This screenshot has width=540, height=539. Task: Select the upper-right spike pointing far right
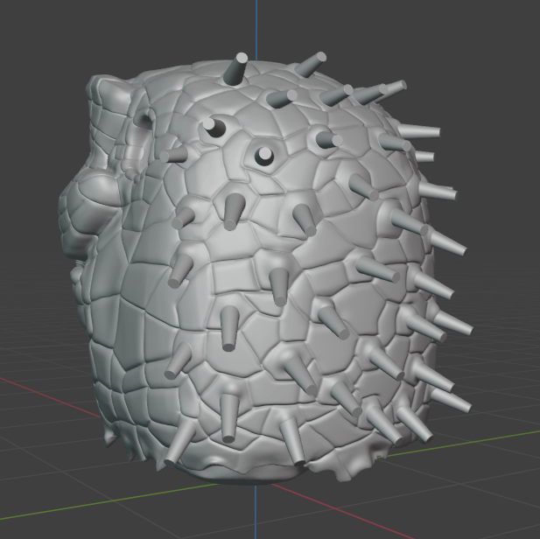(x=418, y=132)
